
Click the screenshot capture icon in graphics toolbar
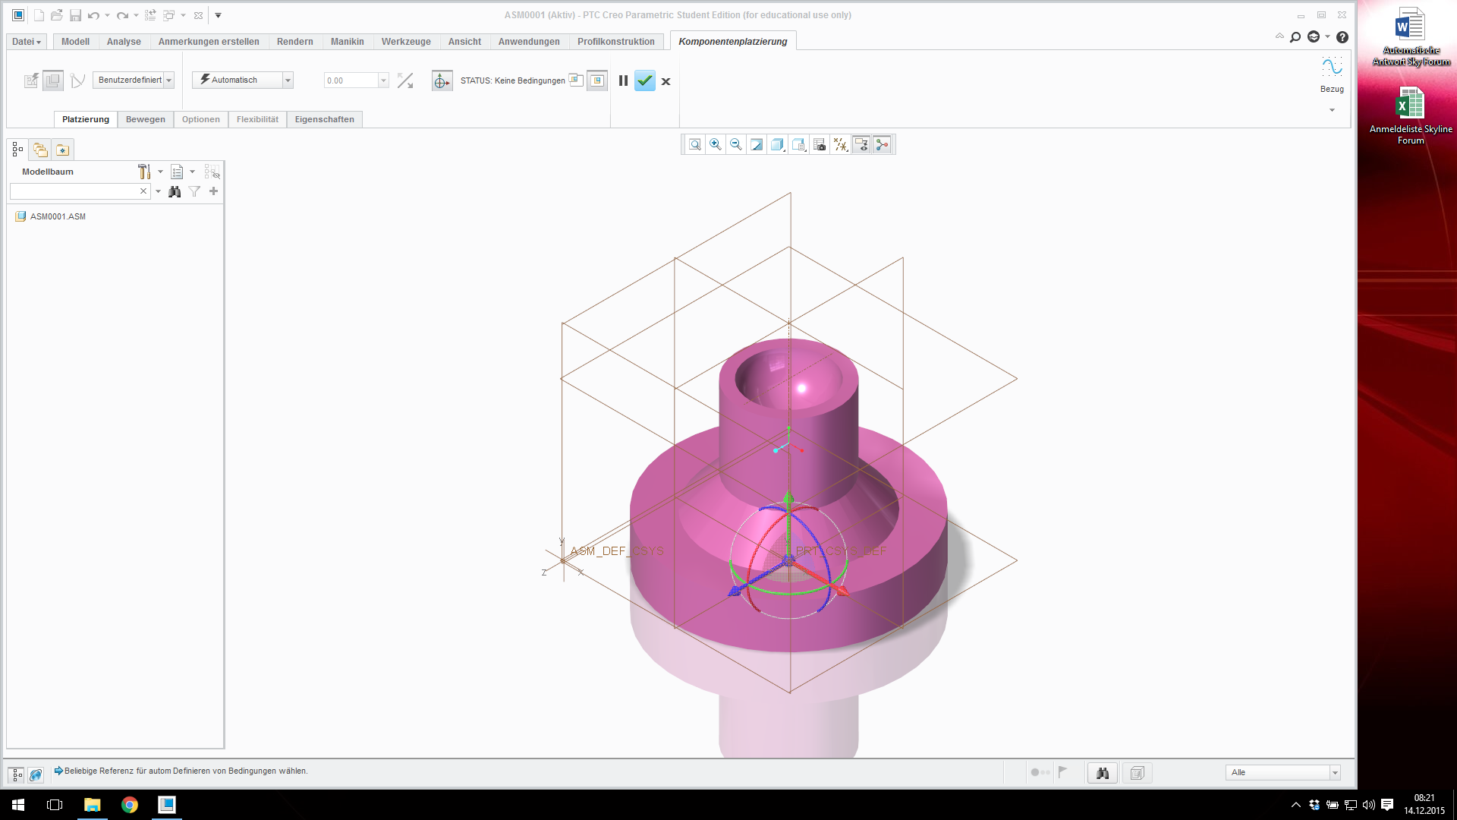pos(820,144)
